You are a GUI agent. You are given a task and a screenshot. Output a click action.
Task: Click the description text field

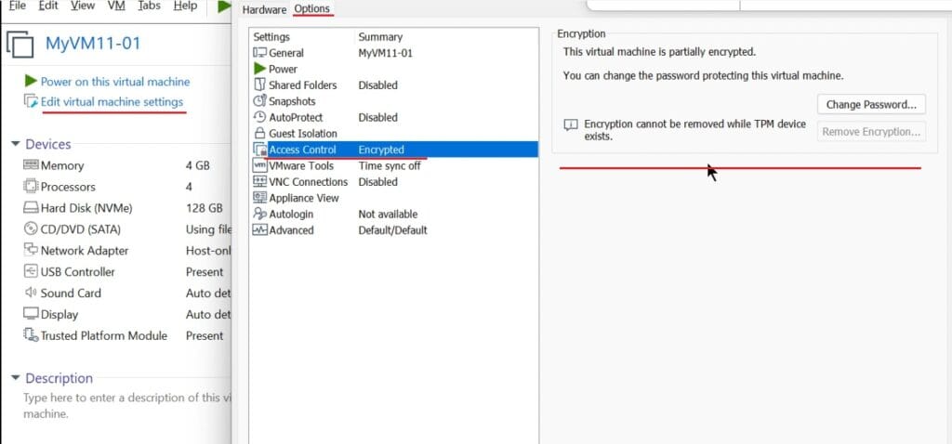(126, 406)
